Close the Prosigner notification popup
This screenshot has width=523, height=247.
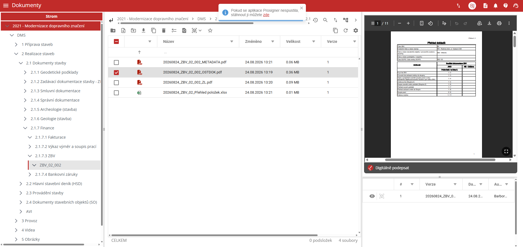coord(302,8)
